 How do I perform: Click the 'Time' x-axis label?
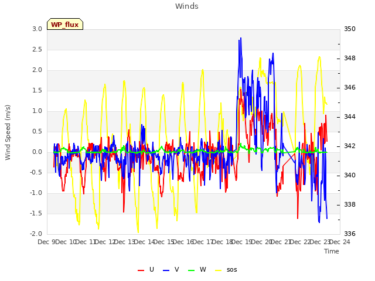[x=332, y=251]
